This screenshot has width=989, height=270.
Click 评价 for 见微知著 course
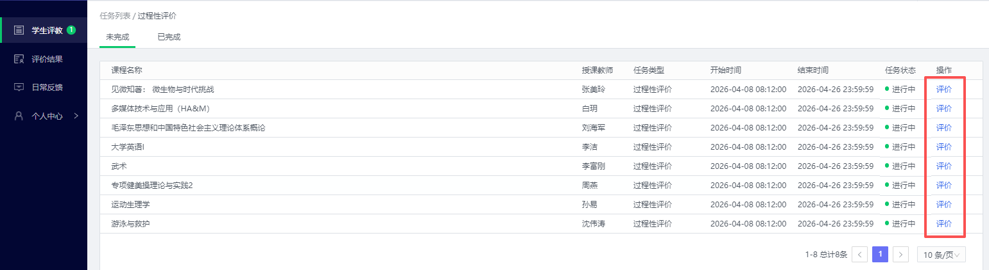point(943,90)
